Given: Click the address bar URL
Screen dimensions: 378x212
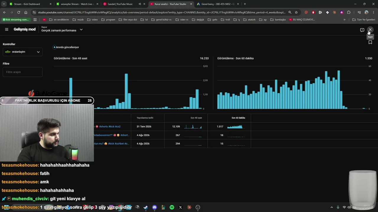Looking at the screenshot, I should pos(162,12).
